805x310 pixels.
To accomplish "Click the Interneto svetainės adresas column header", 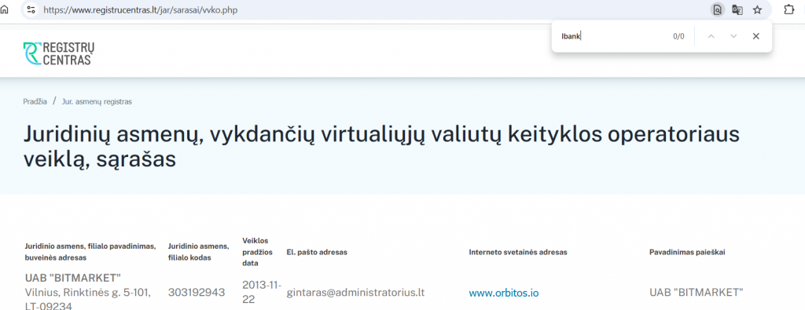I will coord(518,252).
